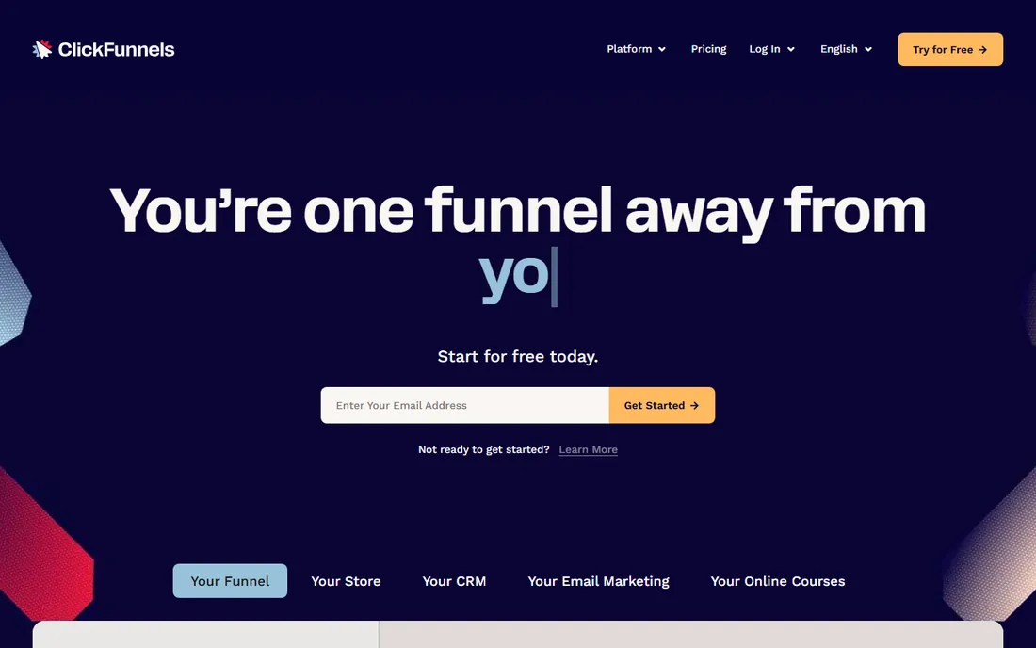The image size is (1036, 648).
Task: Click the chevron next to English
Action: point(868,50)
